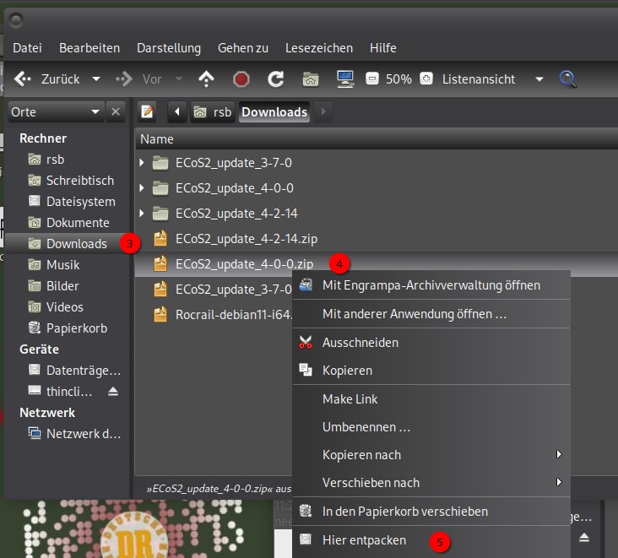Screen dimensions: 618x558
Task: Click the rsb path bar button
Action: click(212, 111)
